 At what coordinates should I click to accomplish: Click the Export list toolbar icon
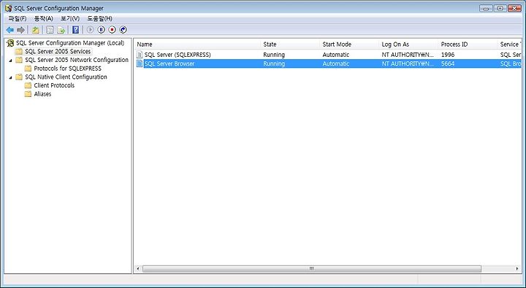pos(61,30)
